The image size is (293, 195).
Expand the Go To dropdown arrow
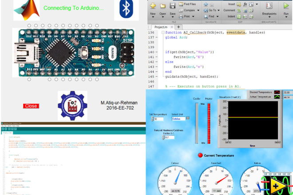pyautogui.click(x=218, y=11)
